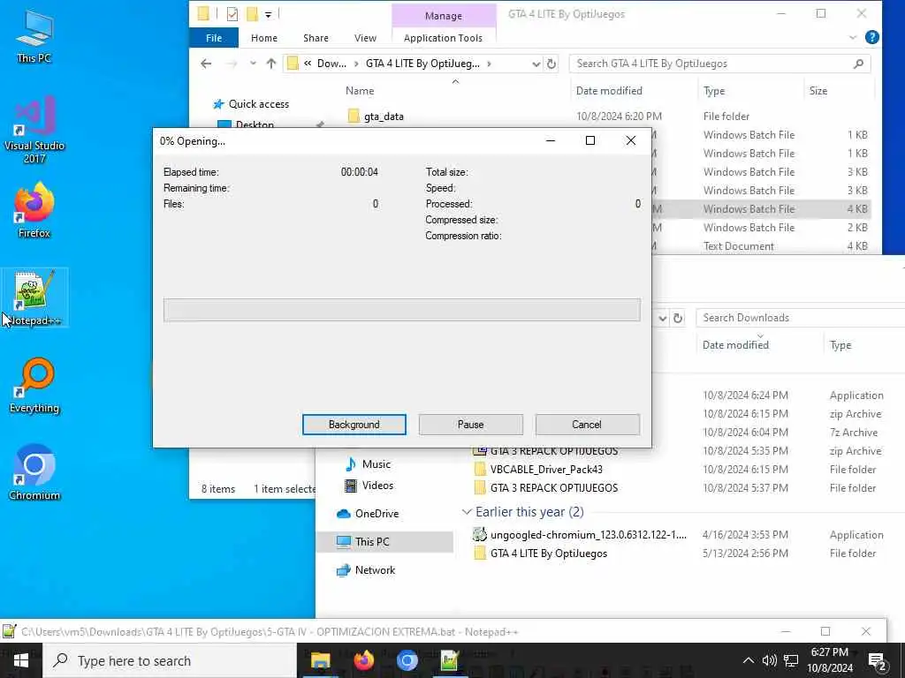Image resolution: width=905 pixels, height=678 pixels.
Task: Open the notification center icon
Action: click(877, 661)
